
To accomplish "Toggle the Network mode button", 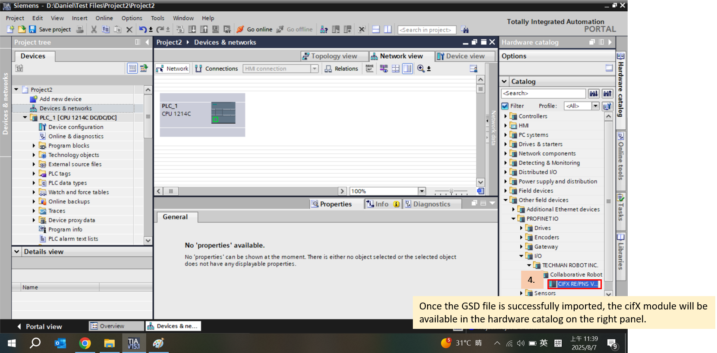I will coord(173,69).
